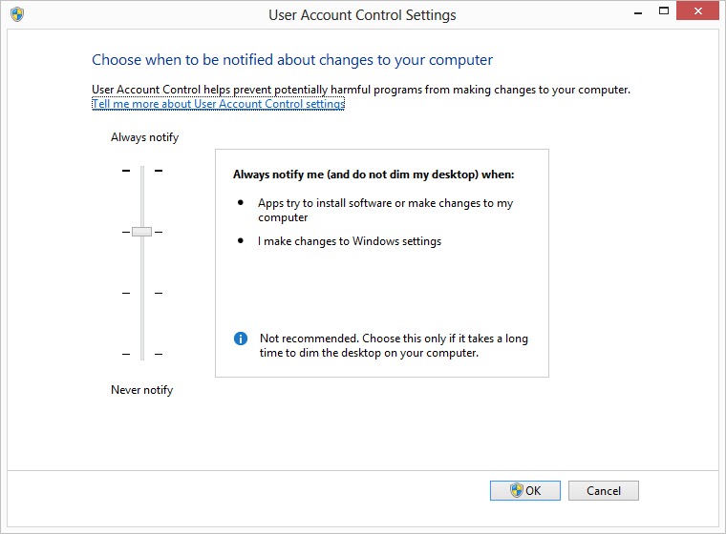Click the 'User Account Control Settings' title bar text

tap(362, 15)
